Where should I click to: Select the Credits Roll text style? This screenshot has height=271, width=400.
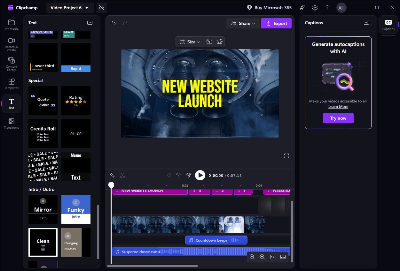click(x=43, y=133)
